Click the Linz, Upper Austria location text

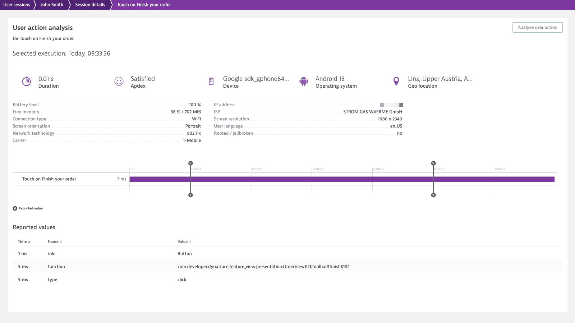point(440,79)
